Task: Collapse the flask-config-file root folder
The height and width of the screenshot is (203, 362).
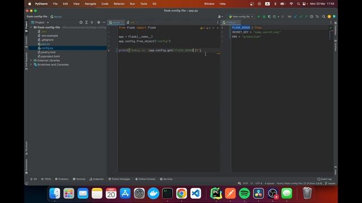Action: 31,28
